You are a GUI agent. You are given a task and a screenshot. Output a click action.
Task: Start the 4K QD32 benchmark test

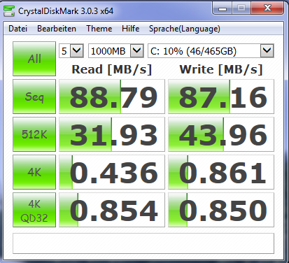(x=34, y=210)
